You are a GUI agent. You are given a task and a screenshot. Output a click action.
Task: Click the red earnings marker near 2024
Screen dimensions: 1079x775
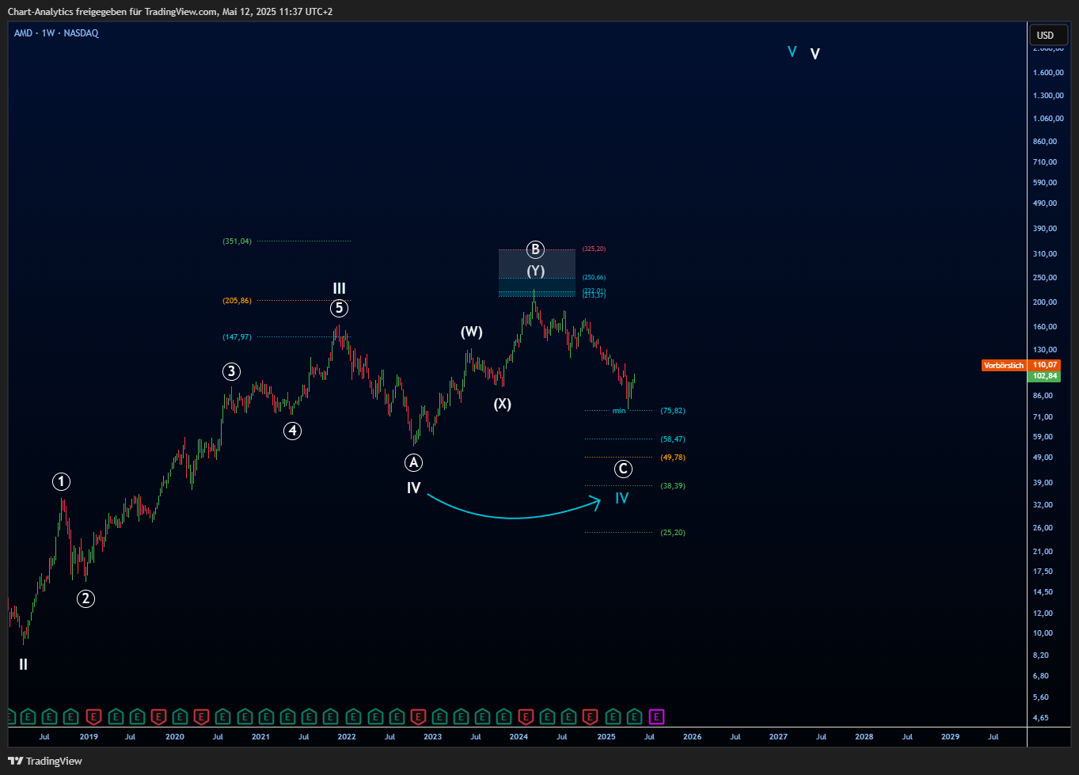pyautogui.click(x=526, y=717)
